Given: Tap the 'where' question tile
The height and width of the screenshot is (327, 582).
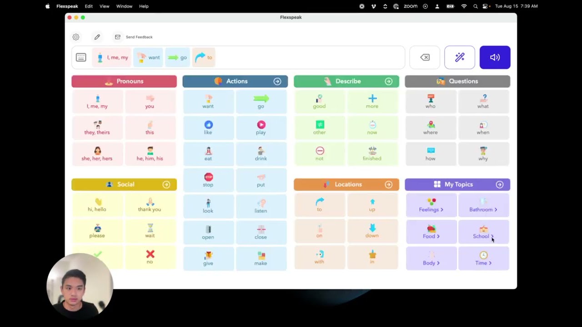Looking at the screenshot, I should click(x=430, y=128).
